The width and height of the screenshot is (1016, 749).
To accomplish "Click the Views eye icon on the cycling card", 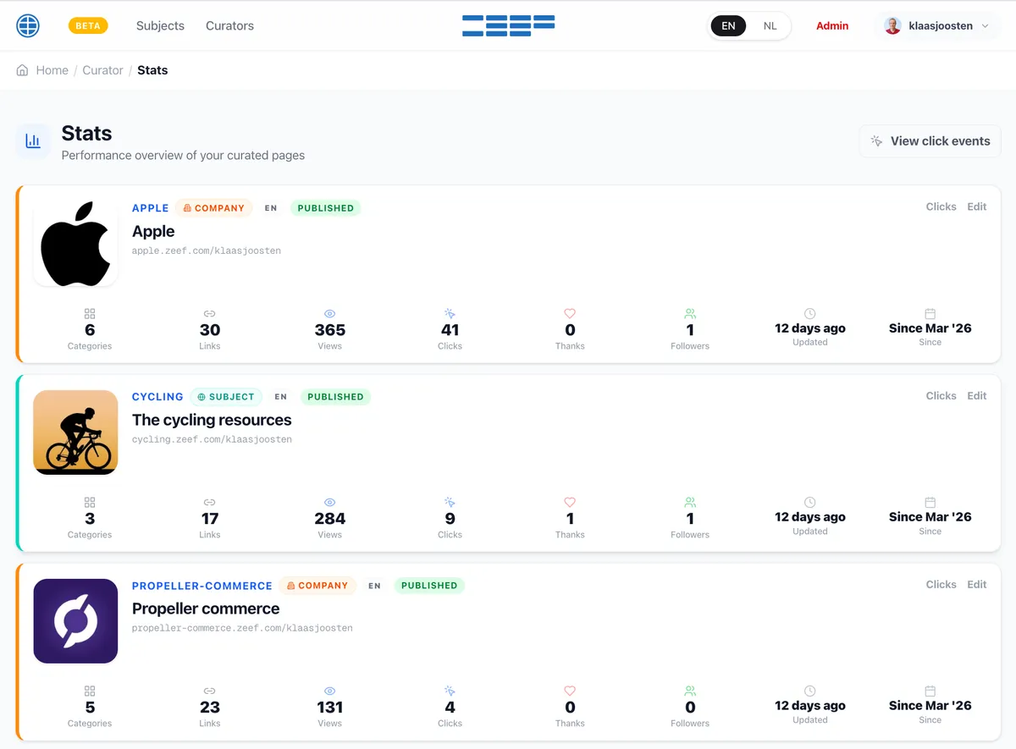I will coord(330,503).
